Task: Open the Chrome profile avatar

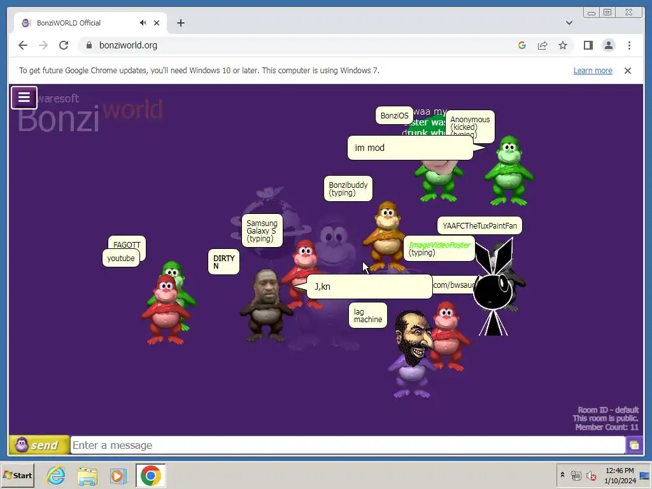Action: (608, 45)
